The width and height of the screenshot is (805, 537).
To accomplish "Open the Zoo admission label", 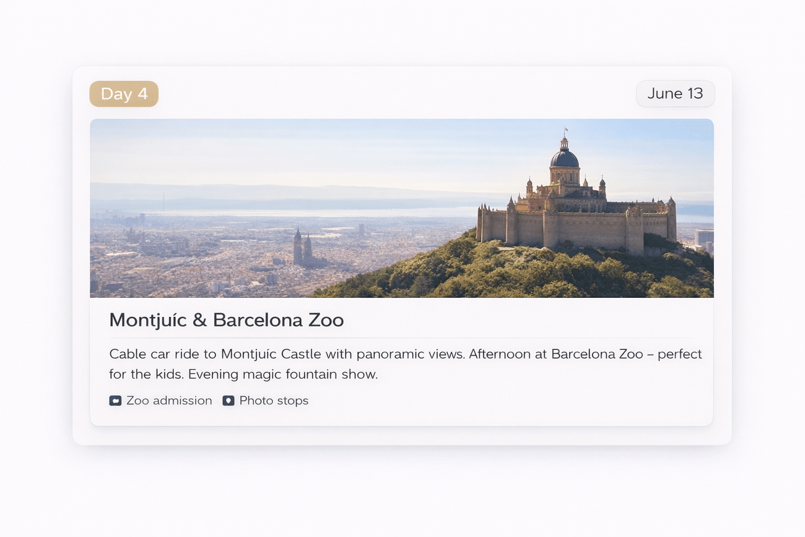I will [x=169, y=401].
